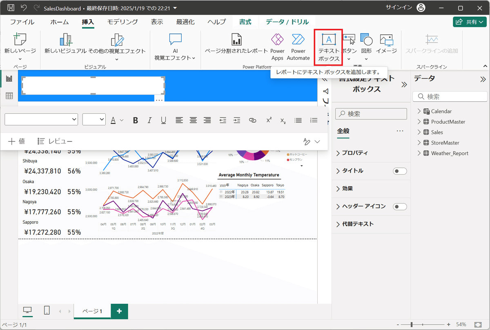Open the font color dropdown arrow

122,120
